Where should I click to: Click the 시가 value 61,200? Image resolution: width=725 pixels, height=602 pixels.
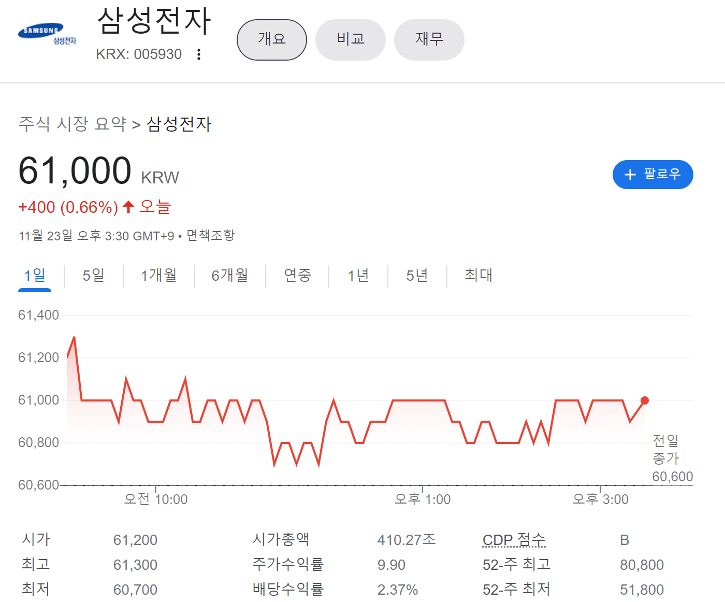[135, 540]
